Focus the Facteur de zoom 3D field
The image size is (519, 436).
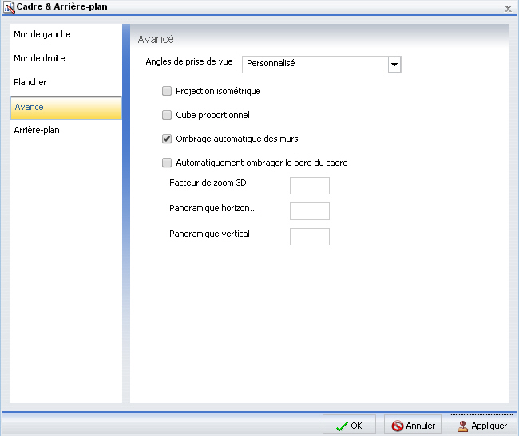pos(310,186)
